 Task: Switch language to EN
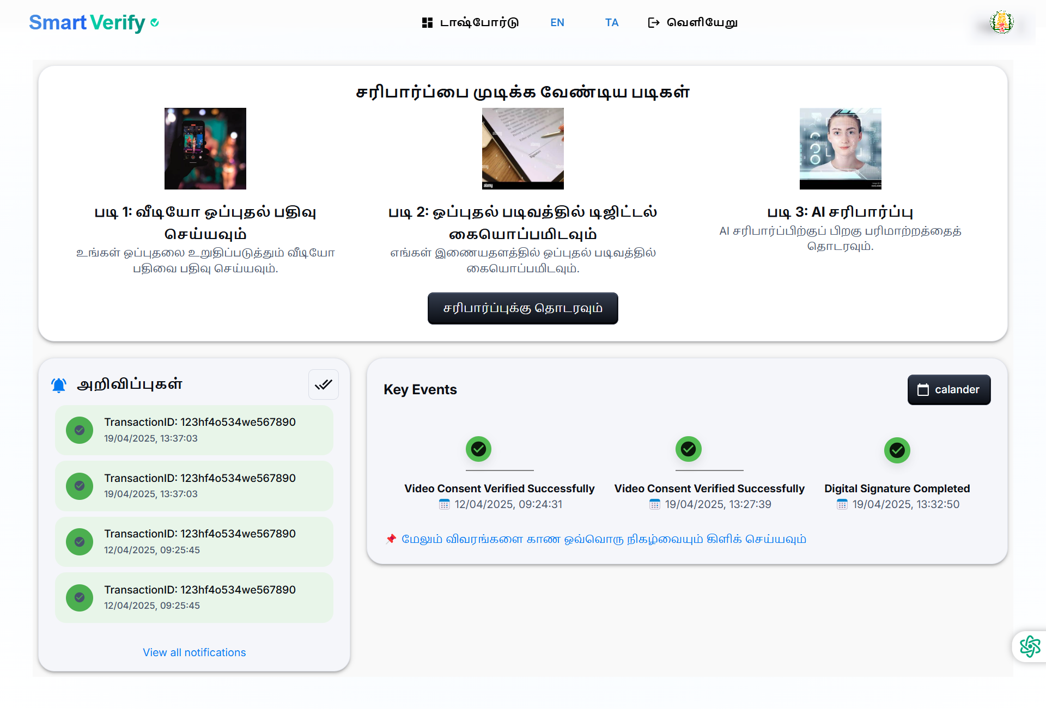point(557,22)
